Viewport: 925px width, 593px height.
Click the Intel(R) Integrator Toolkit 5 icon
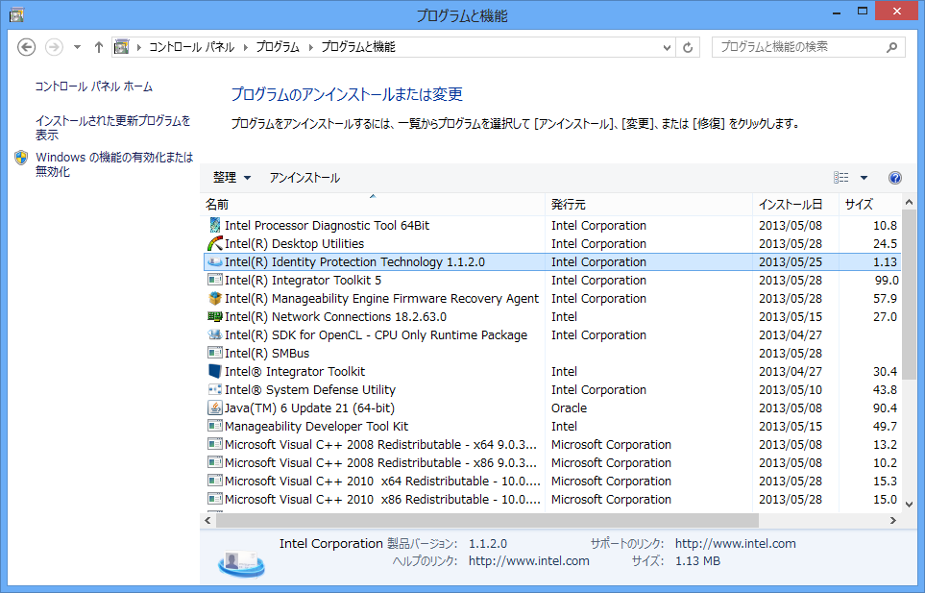[x=215, y=281]
